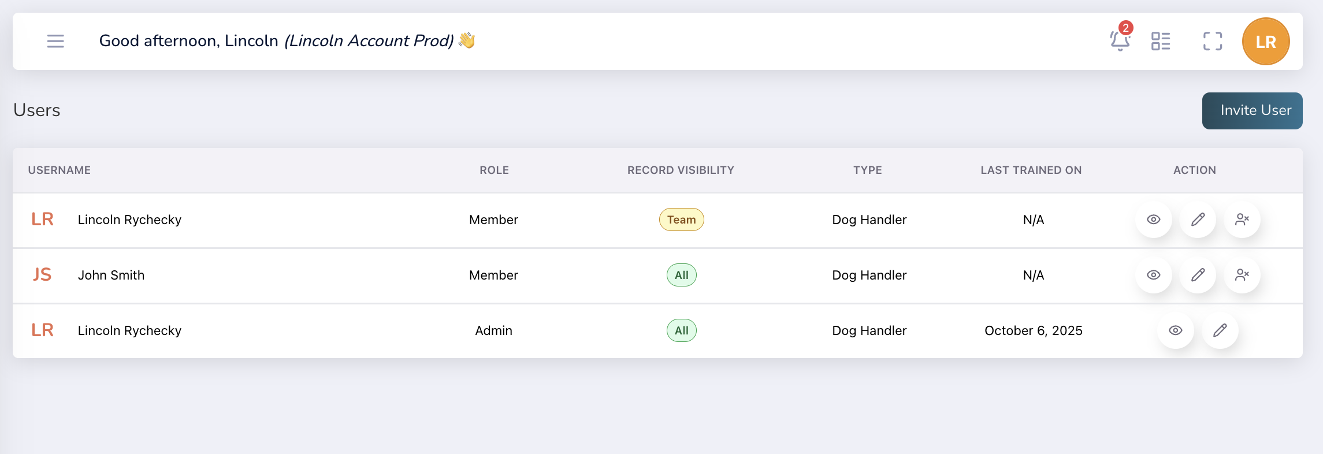Screen dimensions: 1323x454
Task: View Member Lincoln Rychecky with eye icon
Action: click(1154, 219)
